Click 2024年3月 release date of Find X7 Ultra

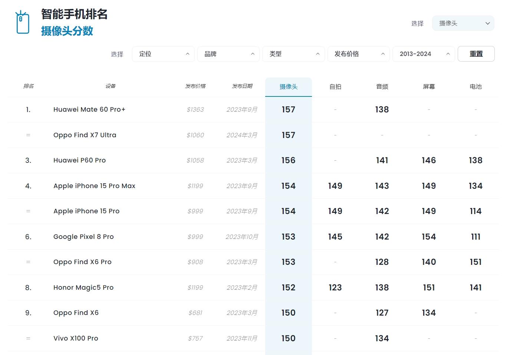tap(242, 135)
